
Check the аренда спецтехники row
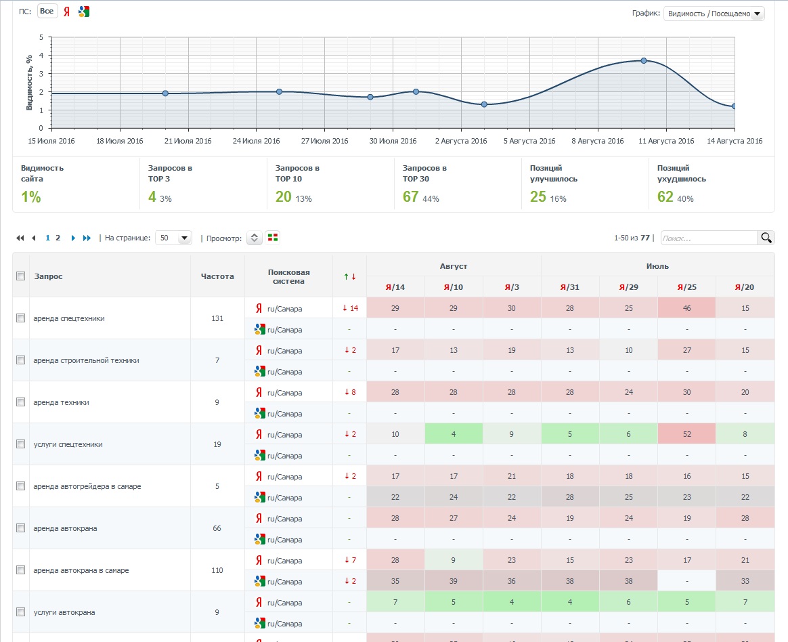point(20,318)
